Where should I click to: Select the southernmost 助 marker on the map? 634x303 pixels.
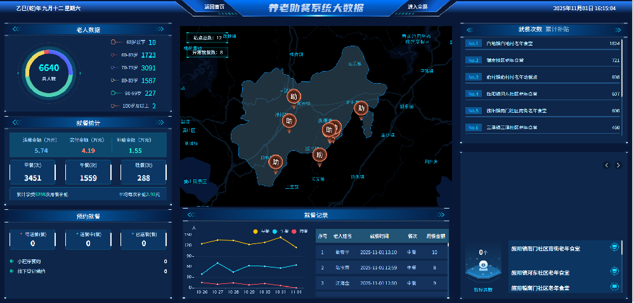click(x=276, y=162)
